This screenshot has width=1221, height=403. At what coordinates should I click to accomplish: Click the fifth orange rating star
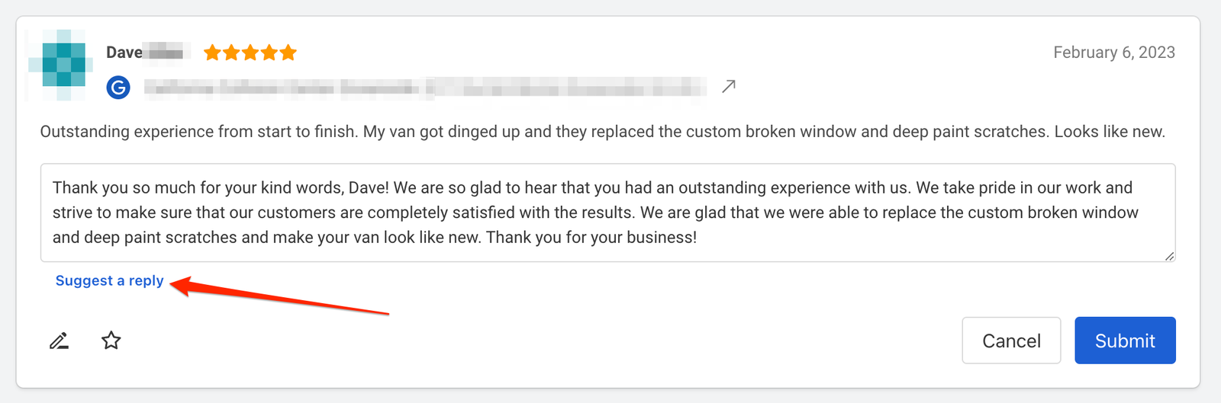click(288, 53)
